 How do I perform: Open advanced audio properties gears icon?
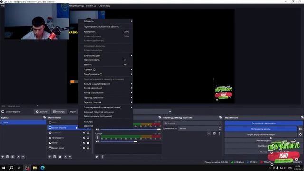97,157
